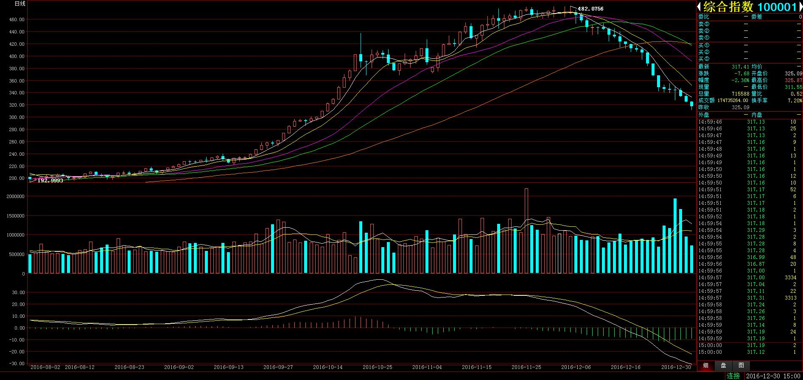Select the 总量 value 715588
803x380 pixels.
click(741, 94)
